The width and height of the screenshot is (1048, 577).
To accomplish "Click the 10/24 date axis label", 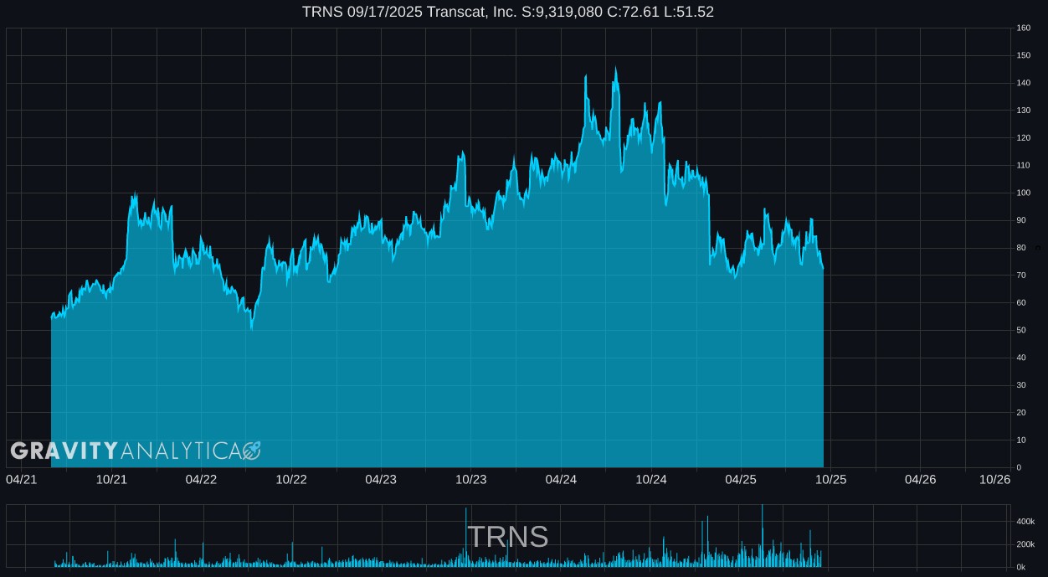I will [x=651, y=479].
